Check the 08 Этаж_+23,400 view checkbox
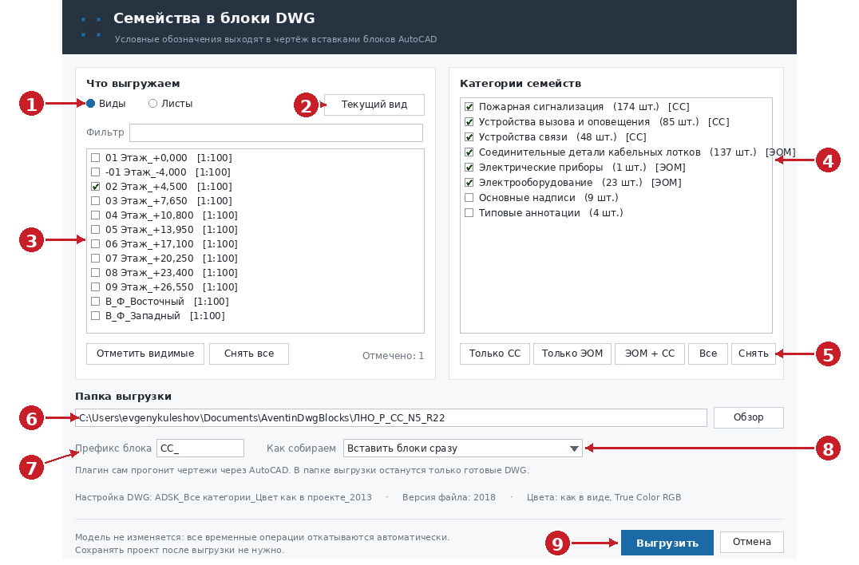Image resolution: width=859 pixels, height=565 pixels. click(95, 273)
